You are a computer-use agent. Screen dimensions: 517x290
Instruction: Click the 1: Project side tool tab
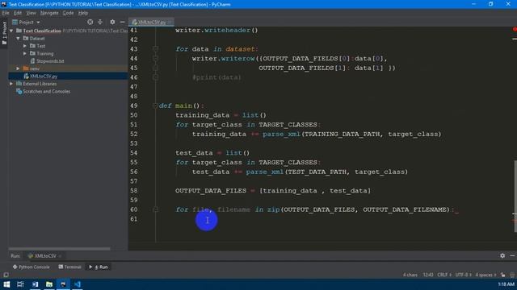4,34
